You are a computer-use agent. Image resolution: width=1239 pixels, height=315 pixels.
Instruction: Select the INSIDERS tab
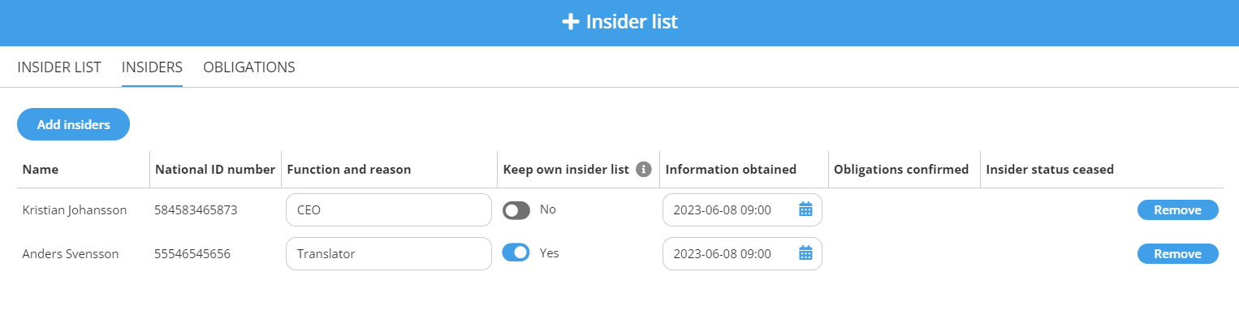point(152,67)
